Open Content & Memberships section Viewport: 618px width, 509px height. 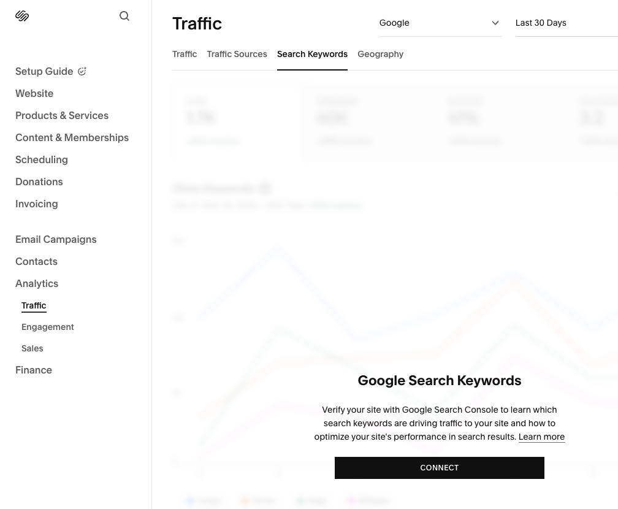(72, 137)
